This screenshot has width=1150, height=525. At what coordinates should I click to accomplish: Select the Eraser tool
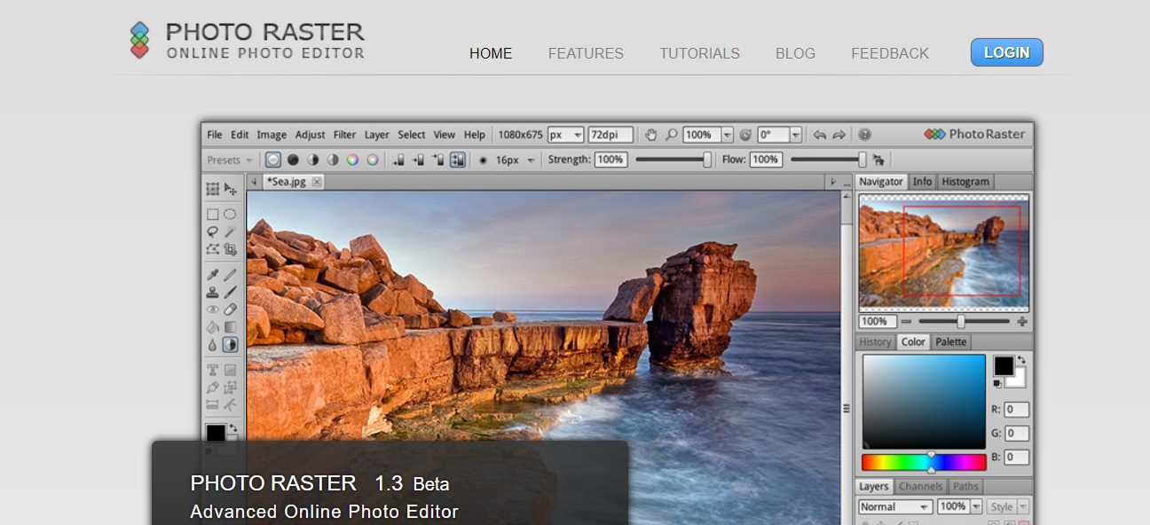tap(231, 310)
